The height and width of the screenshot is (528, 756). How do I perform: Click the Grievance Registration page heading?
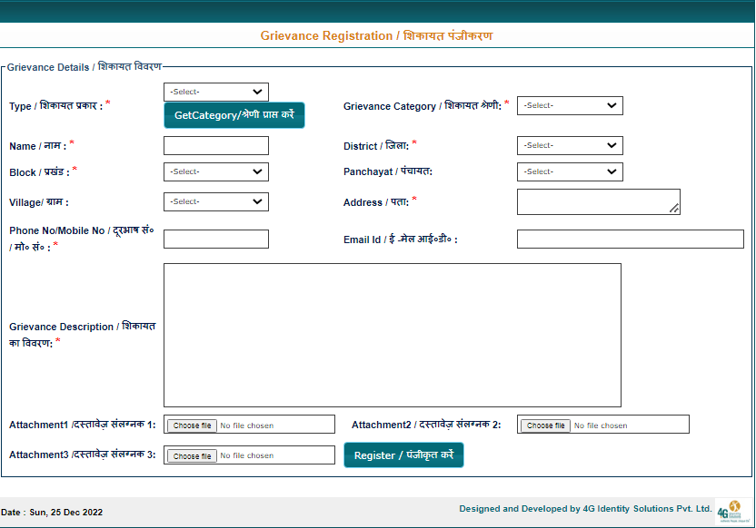[376, 36]
